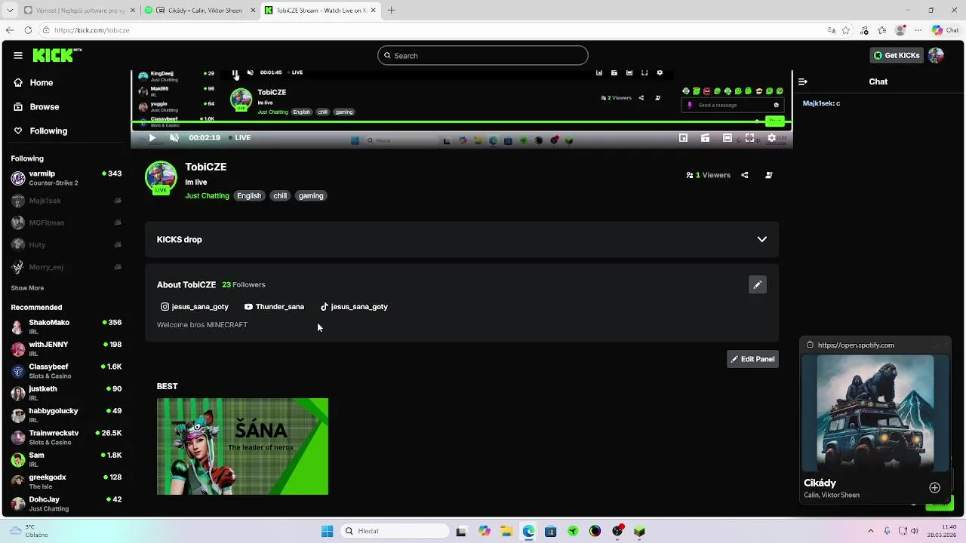
Task: Open MGFitman channel in Following
Action: tap(66, 223)
